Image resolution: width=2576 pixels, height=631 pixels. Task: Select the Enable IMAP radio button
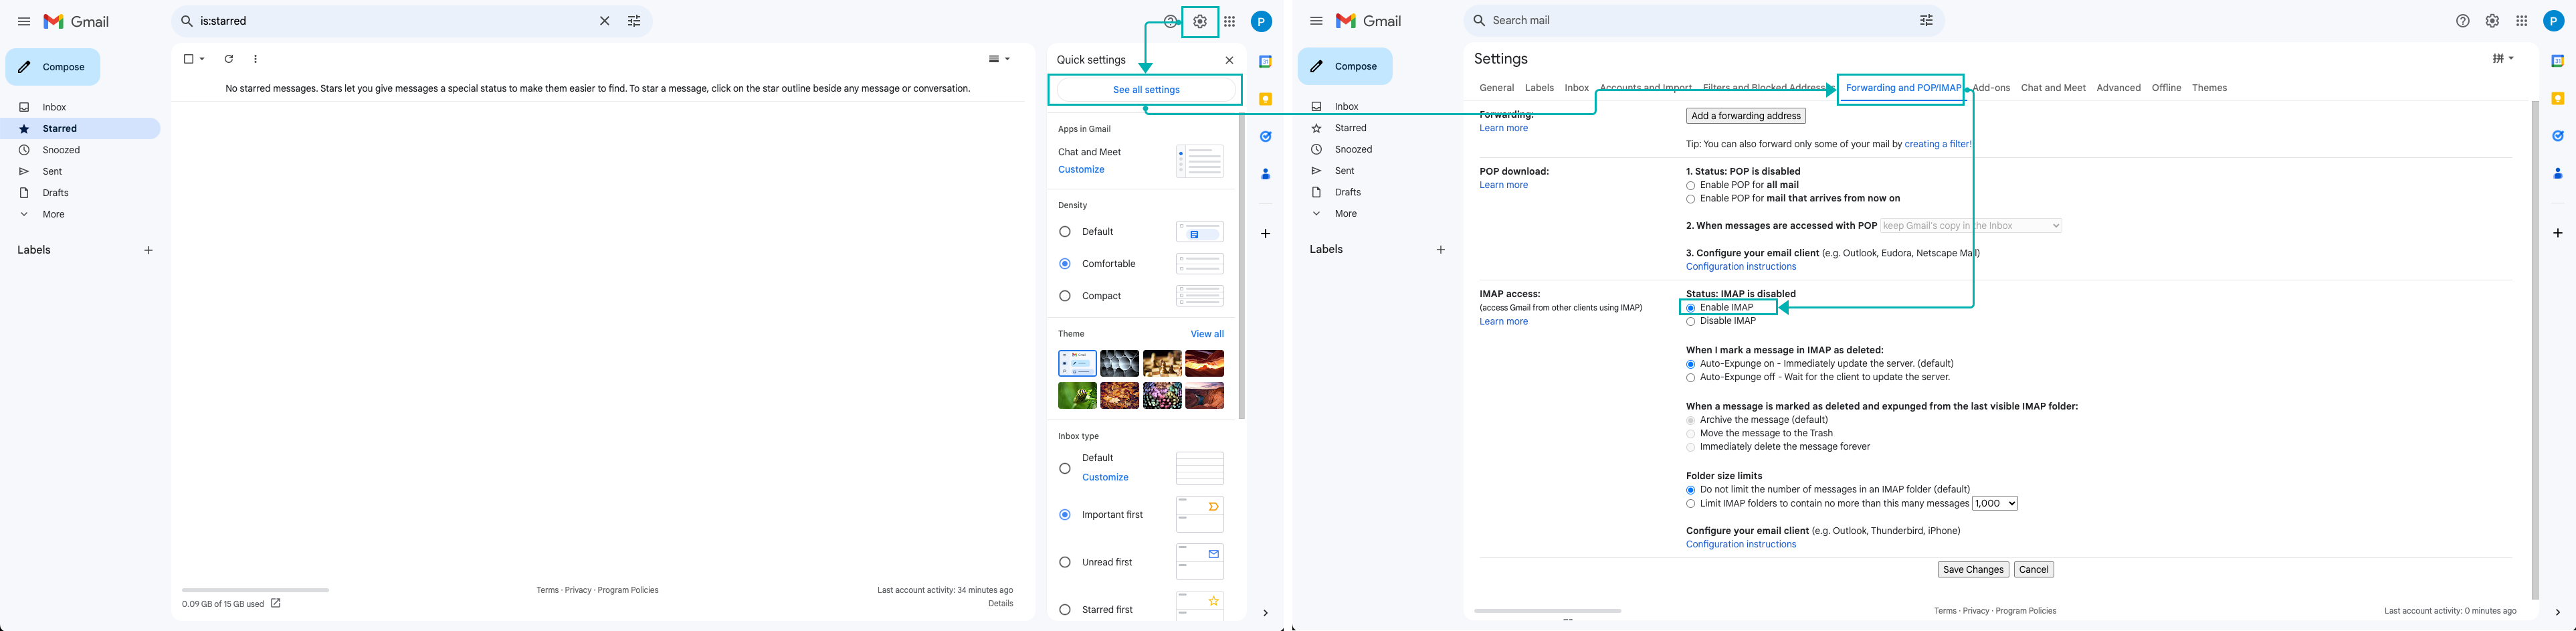click(x=1690, y=308)
